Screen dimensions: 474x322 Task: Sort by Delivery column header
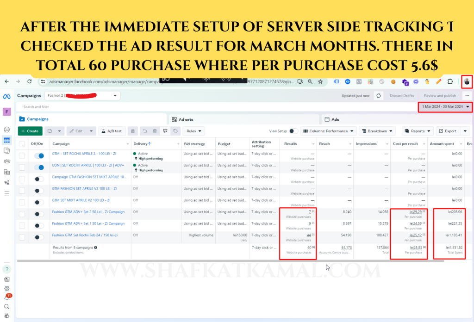142,144
